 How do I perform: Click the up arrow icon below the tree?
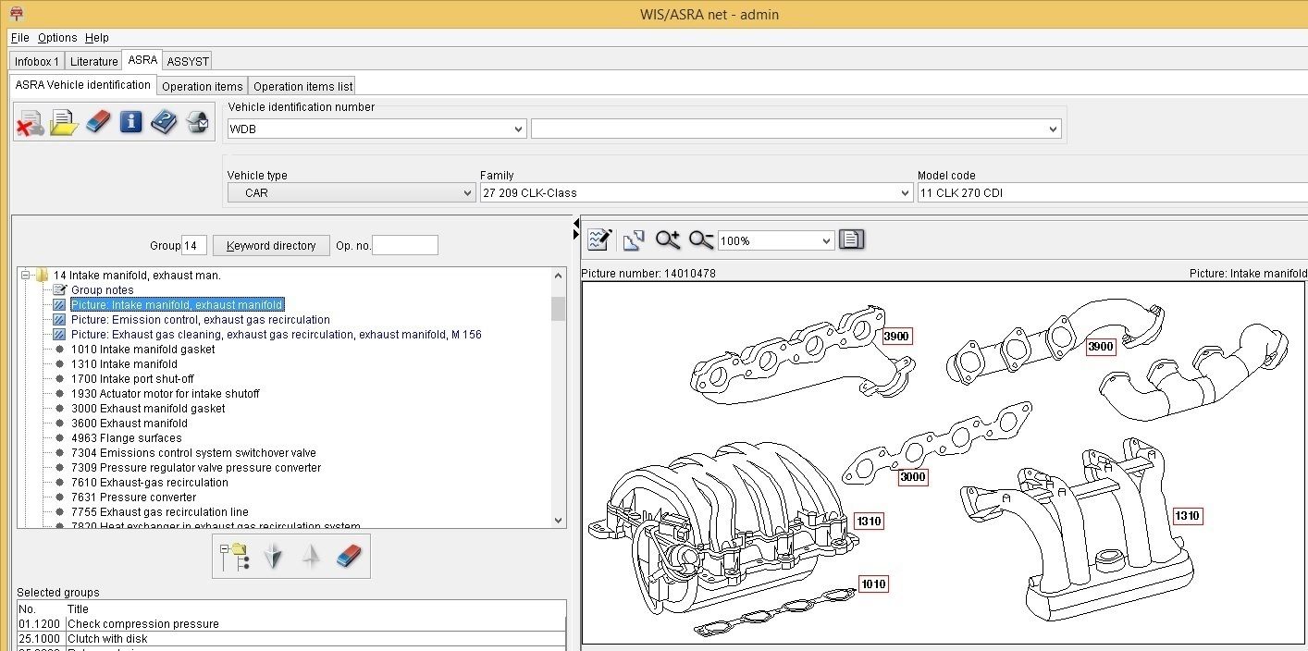(x=311, y=556)
